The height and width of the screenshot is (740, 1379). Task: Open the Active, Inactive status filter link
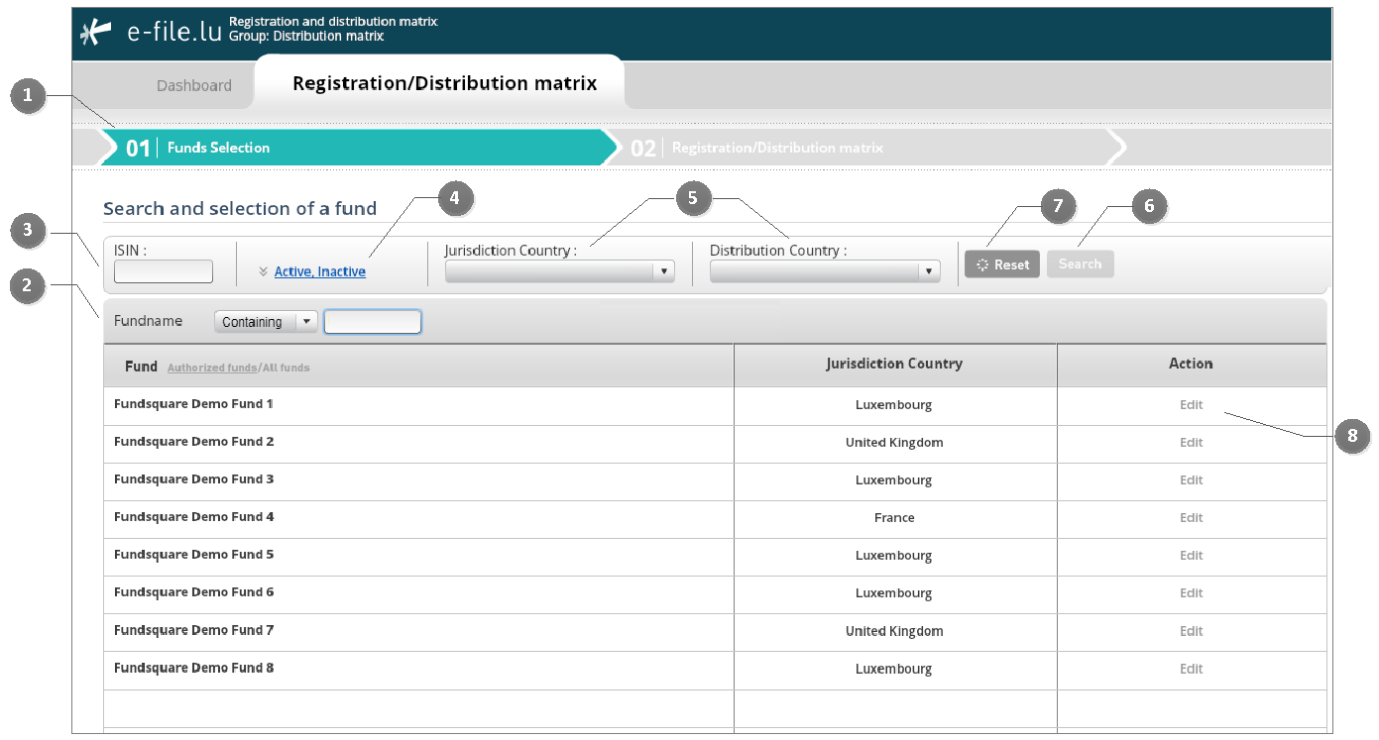pos(319,271)
